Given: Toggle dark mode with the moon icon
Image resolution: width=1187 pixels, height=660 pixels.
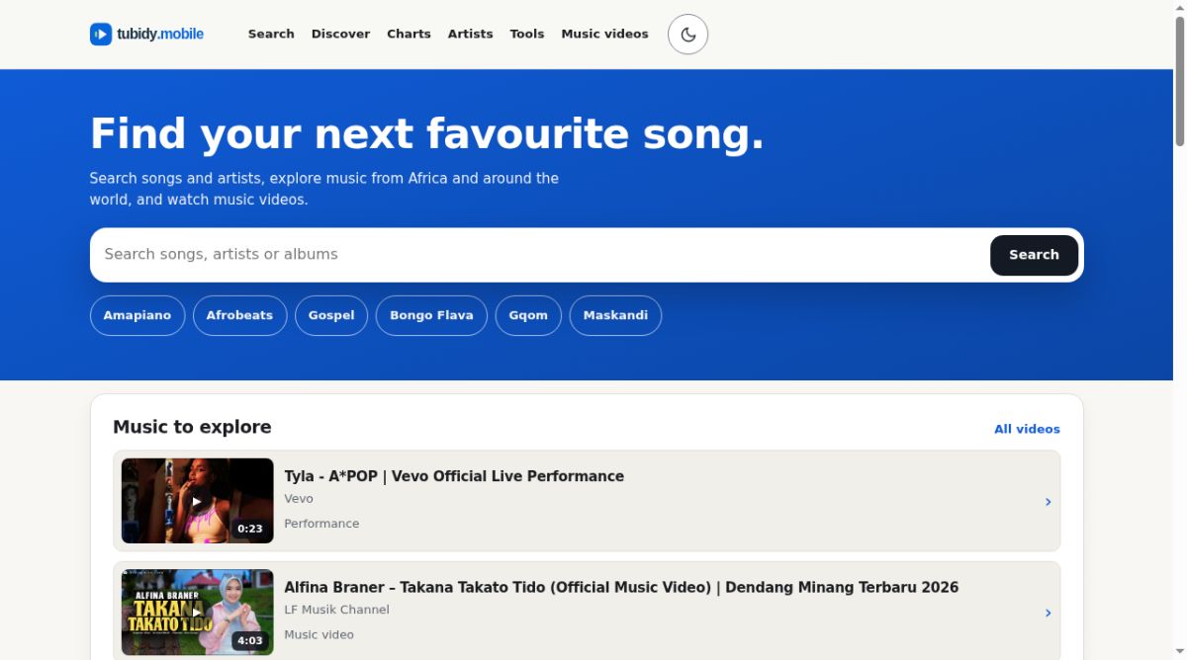Looking at the screenshot, I should (x=688, y=35).
